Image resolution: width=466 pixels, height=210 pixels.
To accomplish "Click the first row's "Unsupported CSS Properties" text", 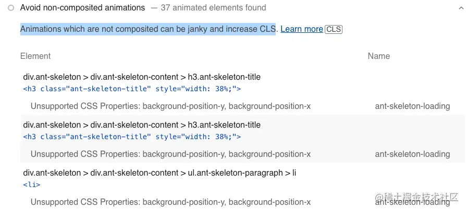I will [170, 106].
